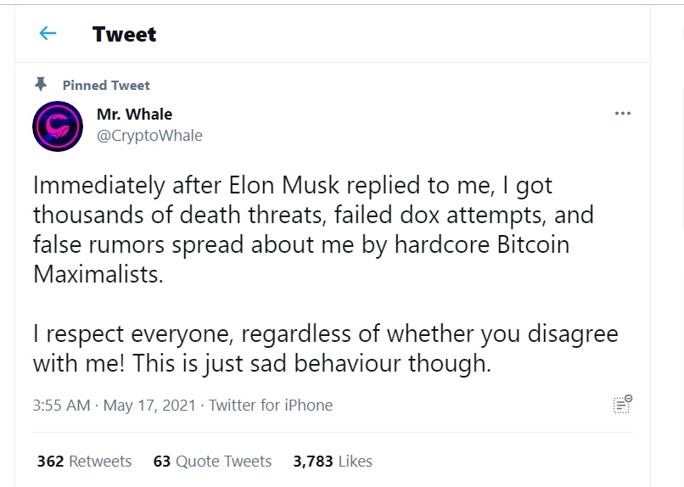This screenshot has height=487, width=684.
Task: Click the 3:55 AM timestamp
Action: tap(61, 405)
